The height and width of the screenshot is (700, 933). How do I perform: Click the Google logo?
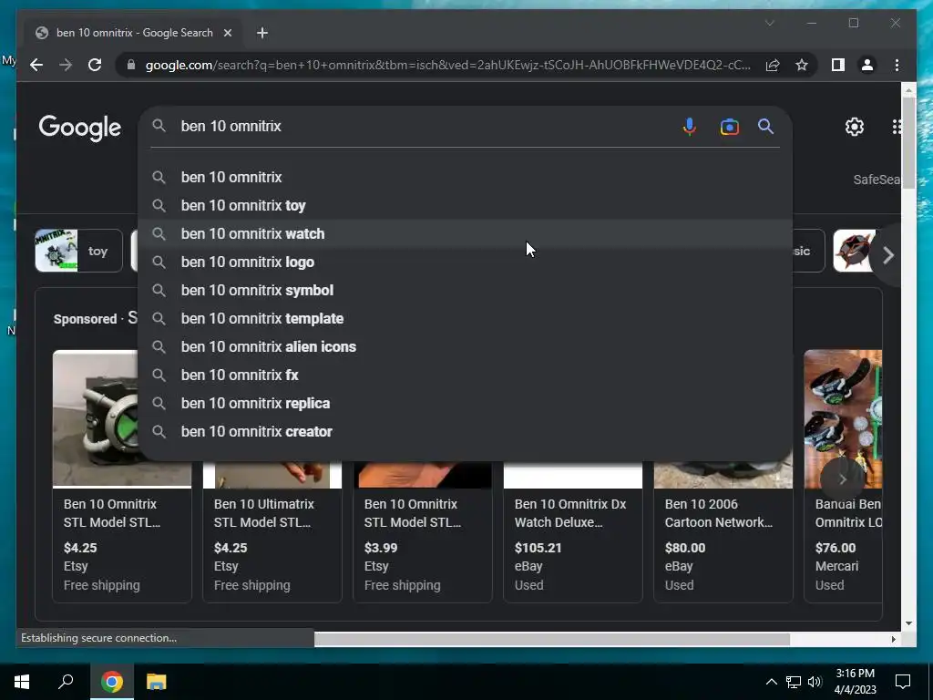pos(80,128)
